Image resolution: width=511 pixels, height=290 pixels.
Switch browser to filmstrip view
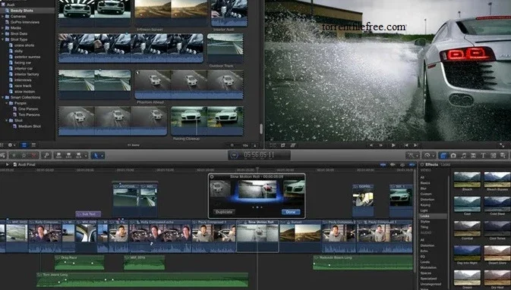coord(24,145)
